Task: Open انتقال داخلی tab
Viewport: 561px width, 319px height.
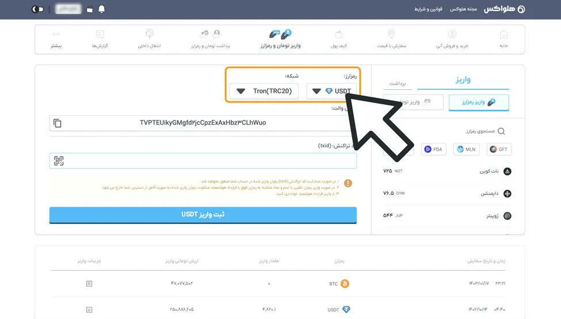Action: coord(149,39)
